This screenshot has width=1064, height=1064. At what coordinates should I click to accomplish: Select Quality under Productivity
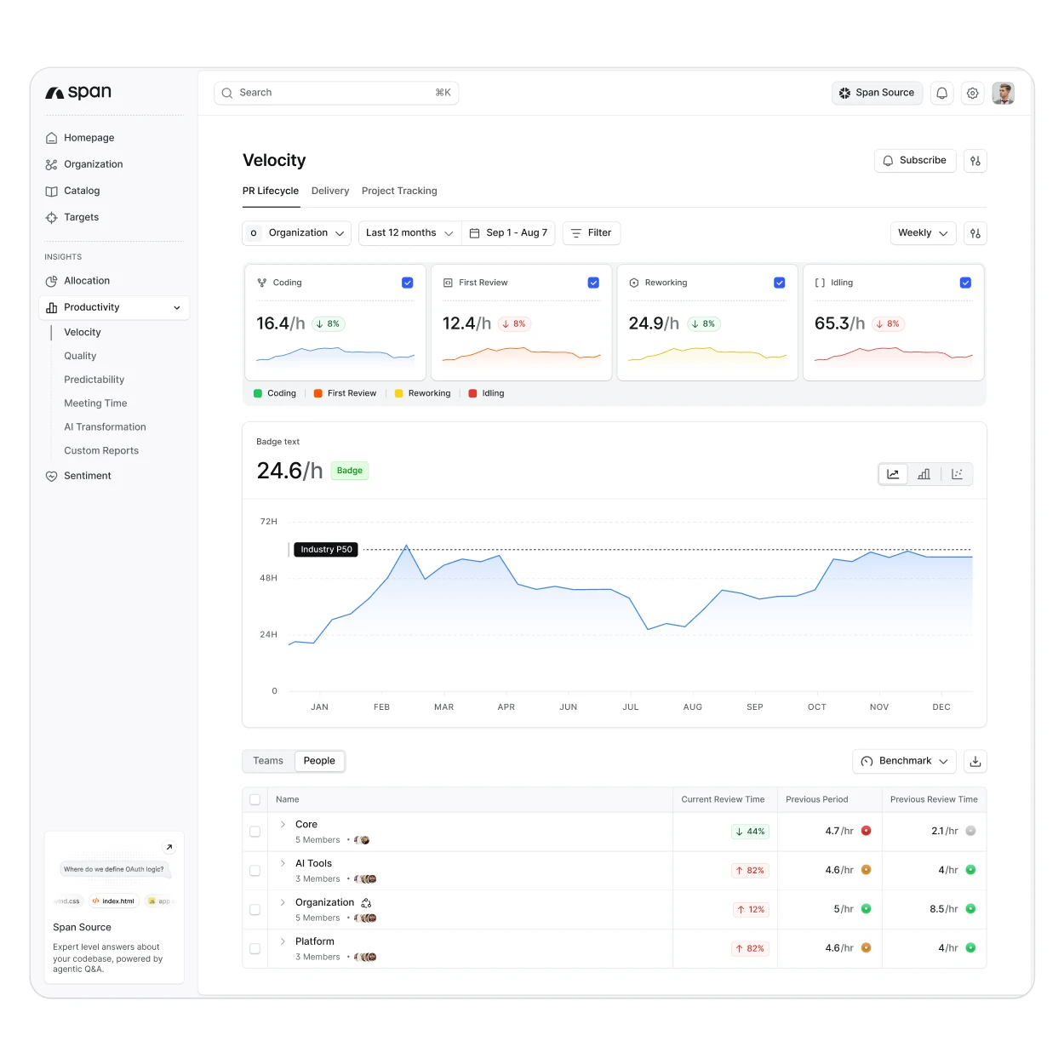pos(80,356)
